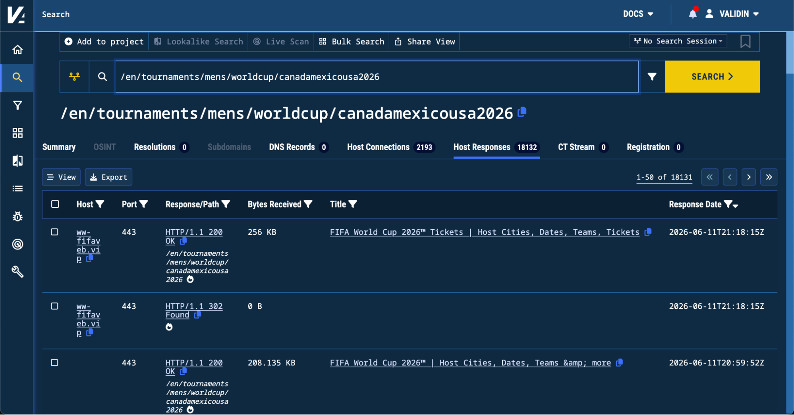The image size is (794, 415).
Task: Click Add to project
Action: point(104,42)
